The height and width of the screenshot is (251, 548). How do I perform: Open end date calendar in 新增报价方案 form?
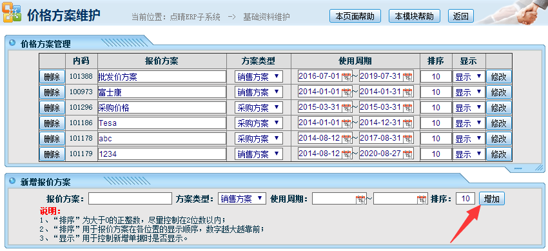[422, 199]
